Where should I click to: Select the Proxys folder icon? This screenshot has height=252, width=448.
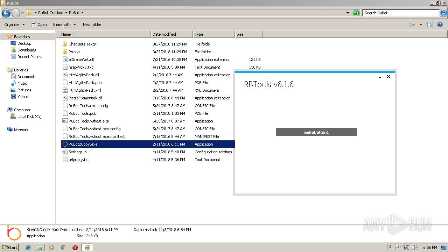click(65, 52)
